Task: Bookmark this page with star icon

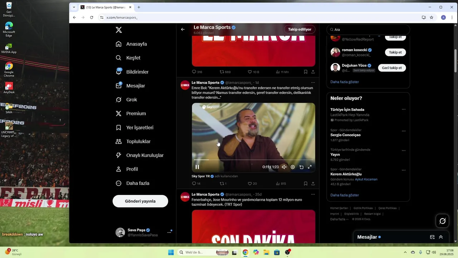Action: pos(432,17)
